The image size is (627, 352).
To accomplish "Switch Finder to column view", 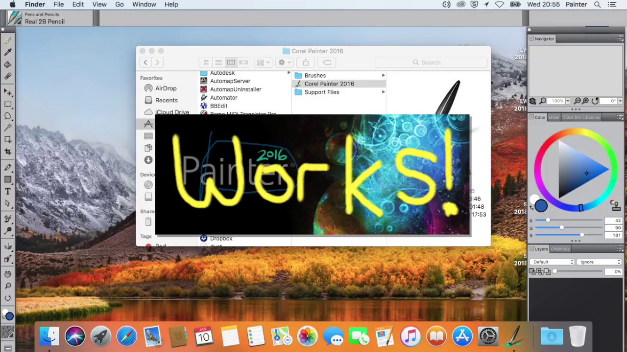I will [231, 62].
